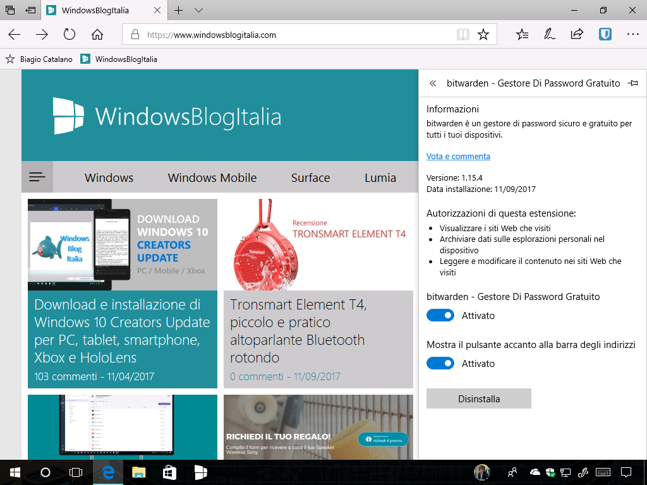The width and height of the screenshot is (647, 485).
Task: Open 'Tronsmart Element T4, piccolo e pratico' headline
Action: pos(298,331)
